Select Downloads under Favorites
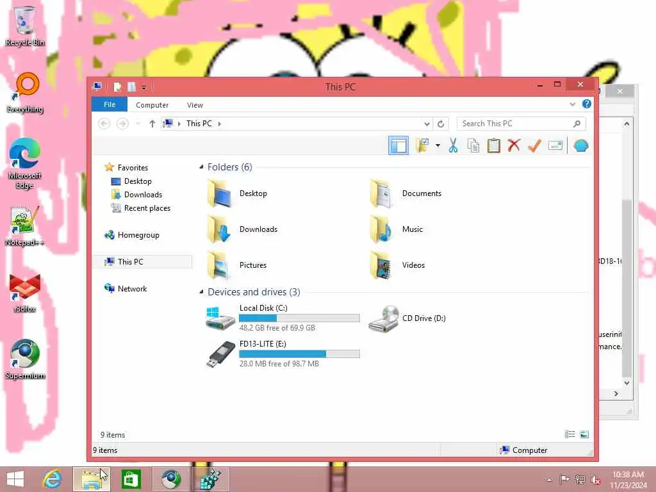 tap(143, 195)
